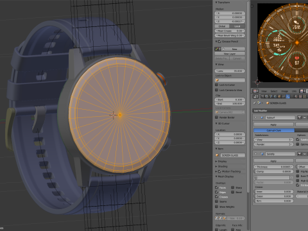Enable loop normals display icon
308x231 pixels.
(221, 218)
